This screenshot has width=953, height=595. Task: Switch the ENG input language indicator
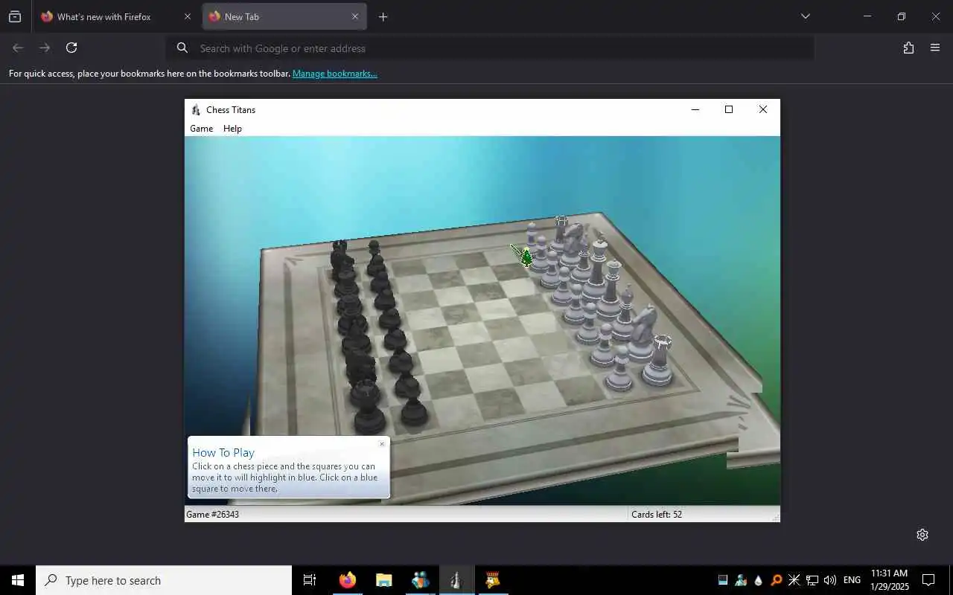(x=852, y=580)
